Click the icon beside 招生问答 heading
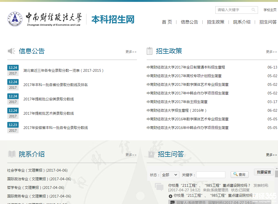The height and width of the screenshot is (204, 278). [151, 154]
